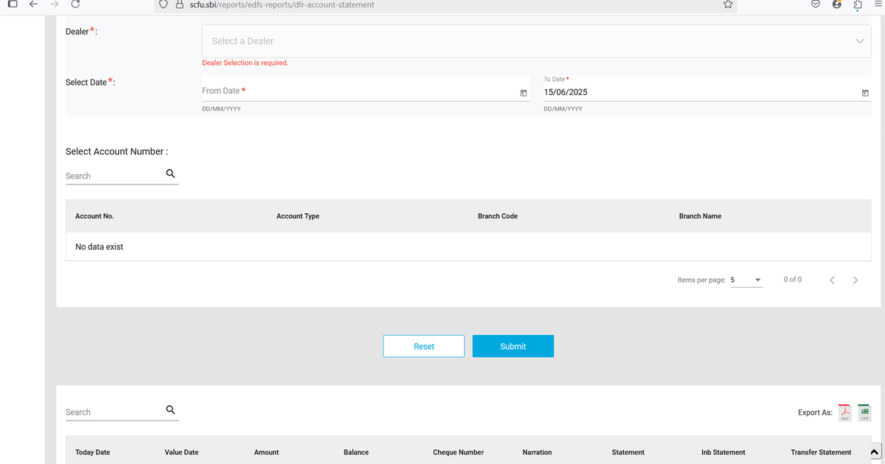The image size is (885, 464).
Task: Open the Items per page dropdown
Action: pyautogui.click(x=746, y=280)
